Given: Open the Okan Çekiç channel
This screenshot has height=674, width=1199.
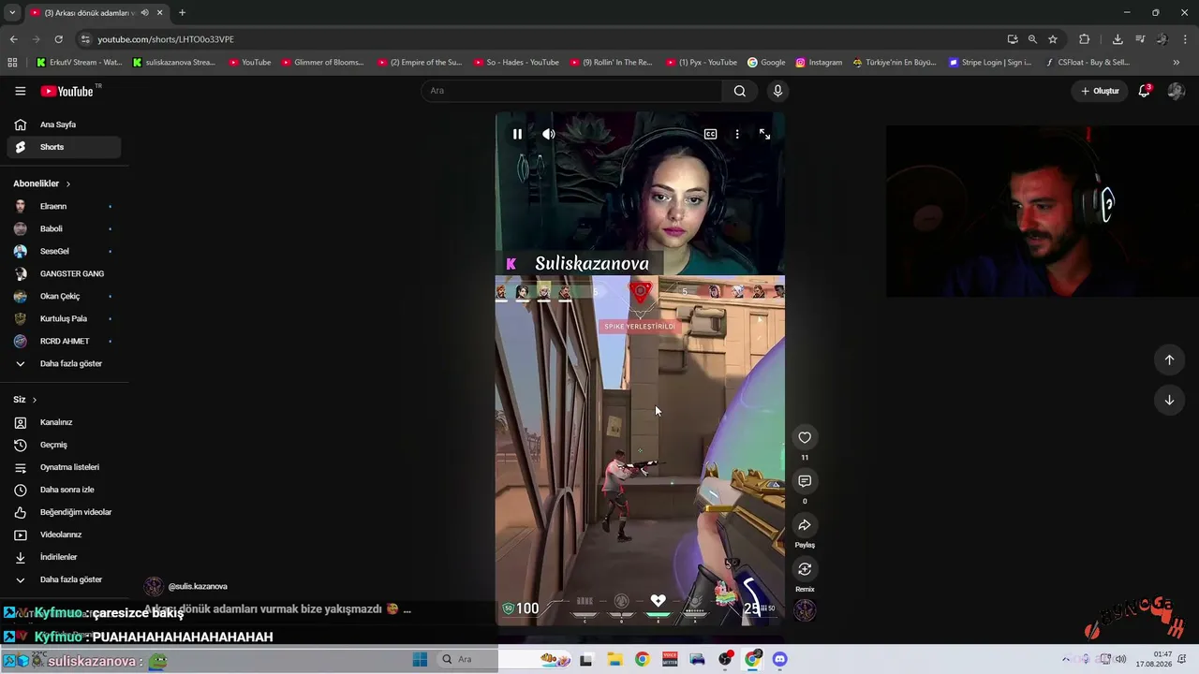Looking at the screenshot, I should coord(64,296).
